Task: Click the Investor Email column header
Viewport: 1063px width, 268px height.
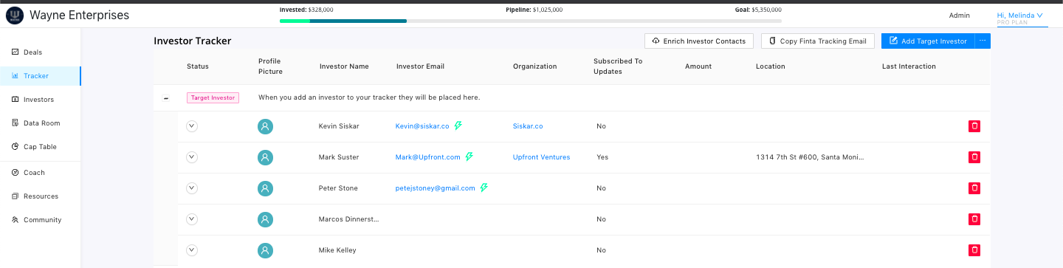Action: click(x=420, y=66)
